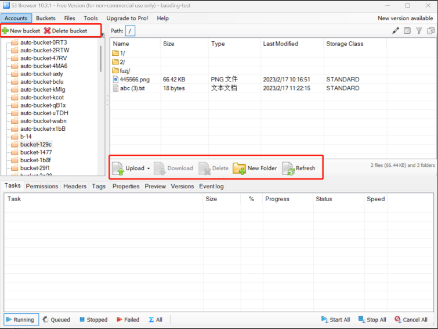Viewport: 438px width, 329px height.
Task: Open the Upgrade to Pro! menu
Action: 127,18
